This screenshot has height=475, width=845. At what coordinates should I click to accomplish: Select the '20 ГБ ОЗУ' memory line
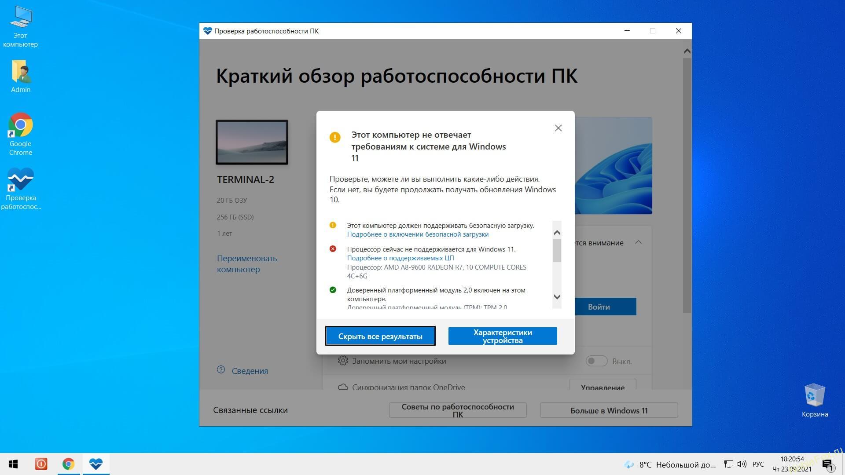pos(232,201)
